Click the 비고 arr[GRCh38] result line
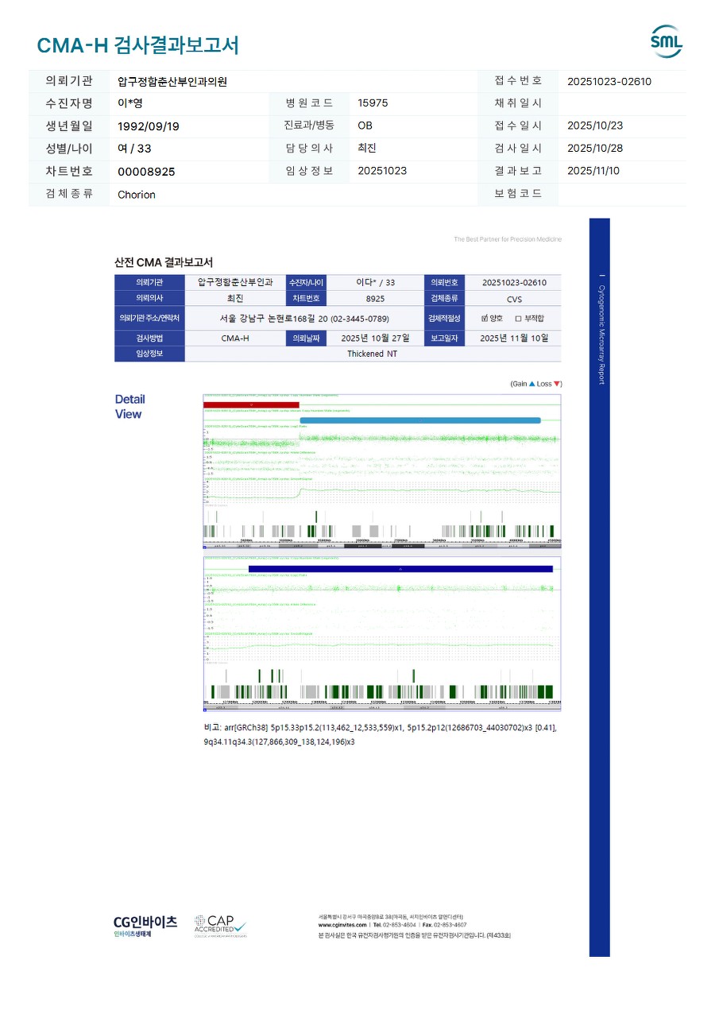715x1010 pixels. pyautogui.click(x=381, y=727)
